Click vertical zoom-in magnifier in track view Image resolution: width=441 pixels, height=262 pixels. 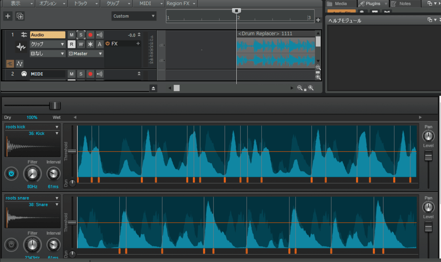coord(318,77)
